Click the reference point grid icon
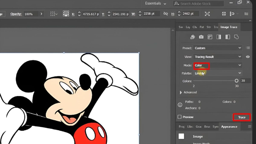Viewport: 256px width, 144px height. tap(66, 14)
